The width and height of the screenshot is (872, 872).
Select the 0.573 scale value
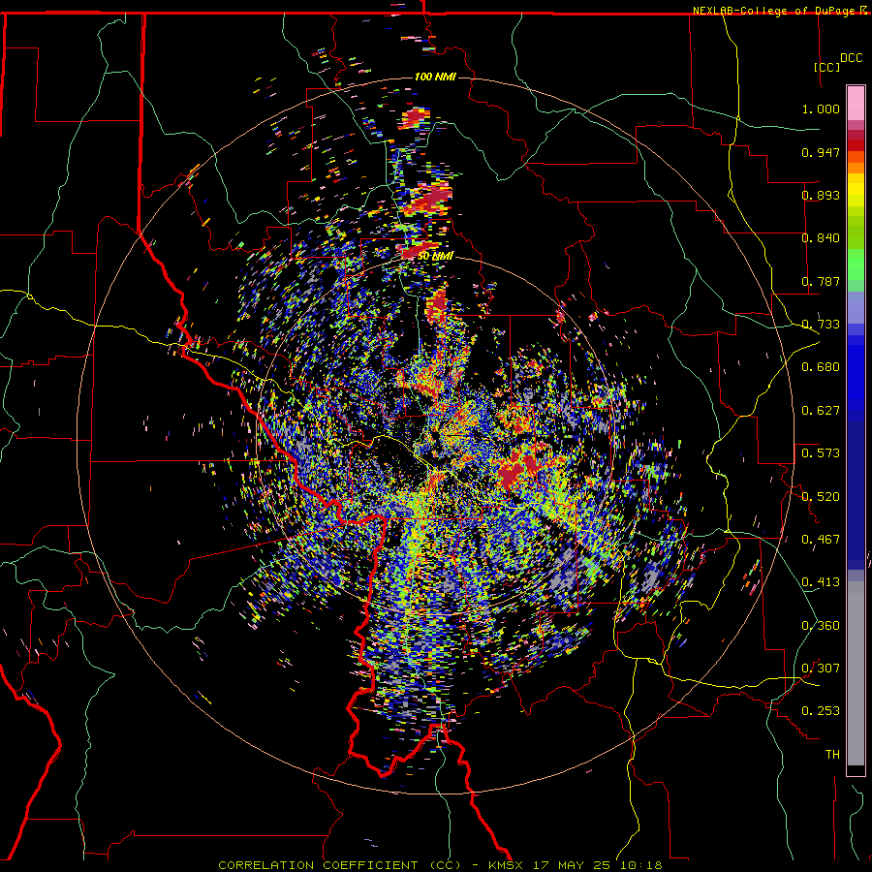821,452
